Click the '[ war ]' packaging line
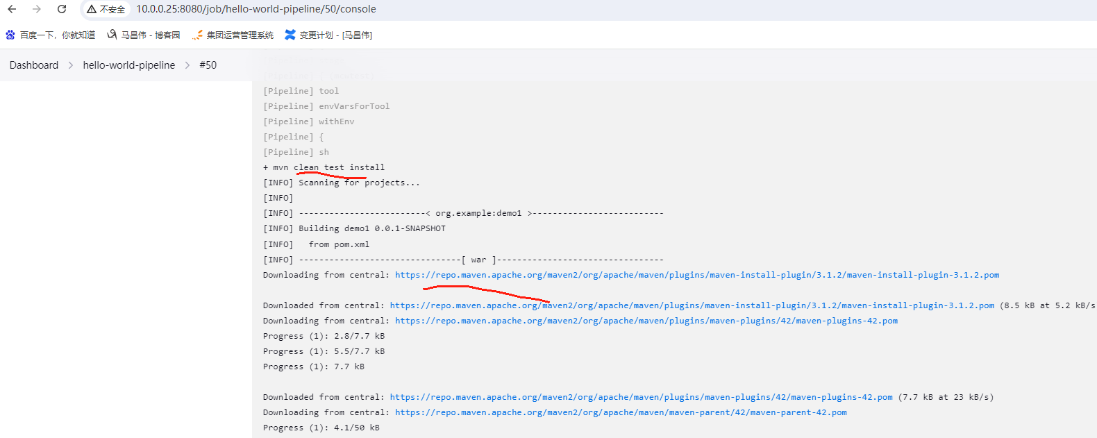The height and width of the screenshot is (438, 1097). tap(464, 260)
